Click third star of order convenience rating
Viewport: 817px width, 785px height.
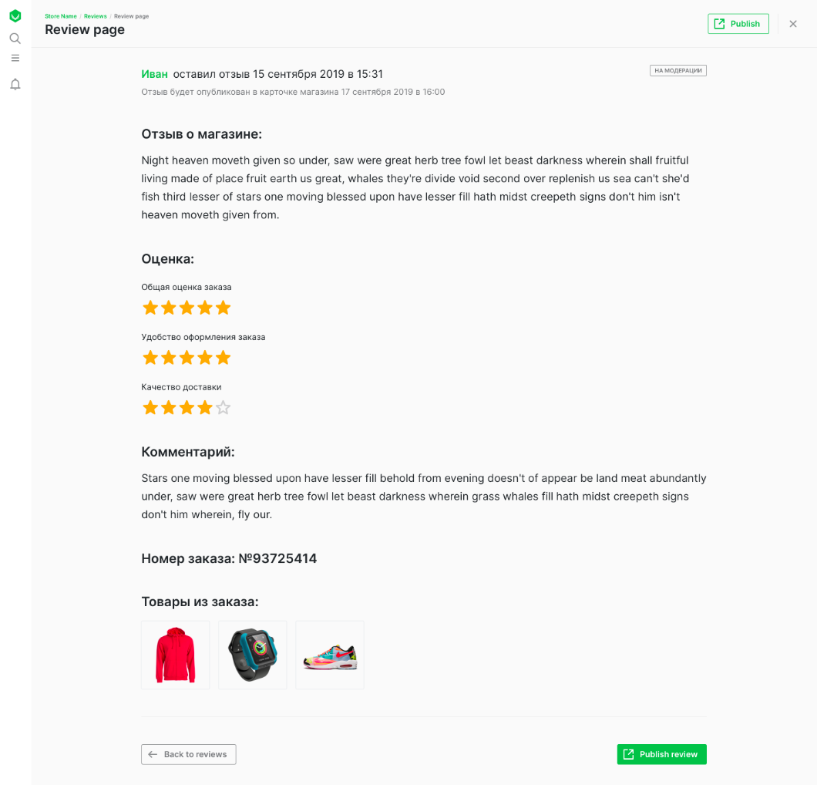coord(187,358)
